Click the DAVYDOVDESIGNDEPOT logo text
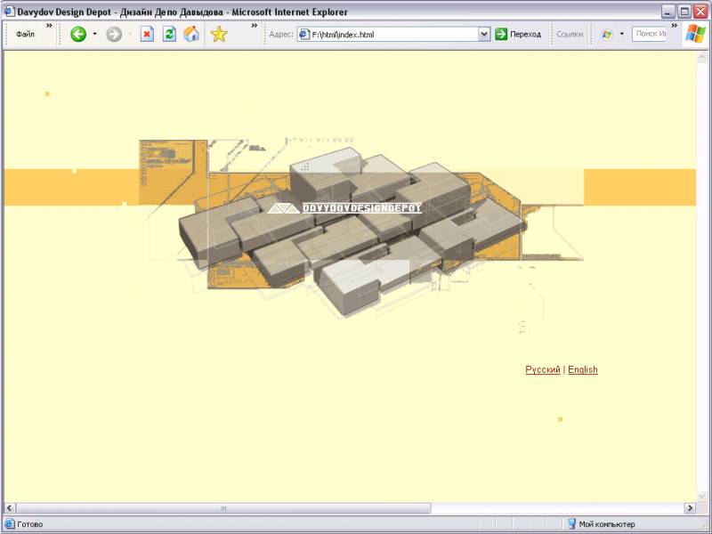Viewport: 712px width, 534px height. click(x=362, y=208)
